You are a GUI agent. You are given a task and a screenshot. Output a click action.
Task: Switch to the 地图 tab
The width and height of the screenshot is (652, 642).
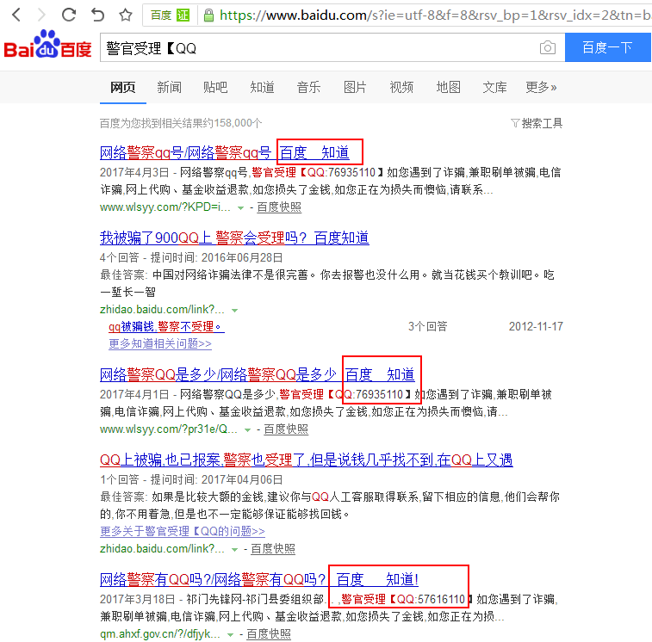coord(448,87)
